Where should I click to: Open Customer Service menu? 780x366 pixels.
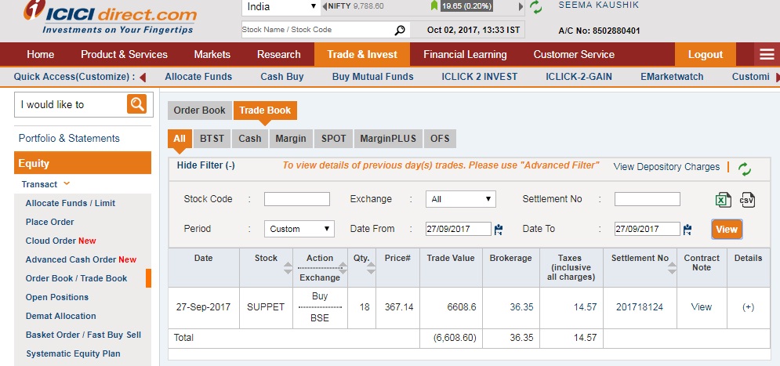tap(574, 55)
